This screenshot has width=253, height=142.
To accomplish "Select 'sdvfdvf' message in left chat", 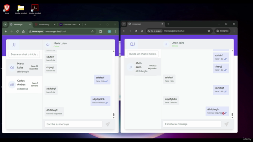I will [51, 58].
